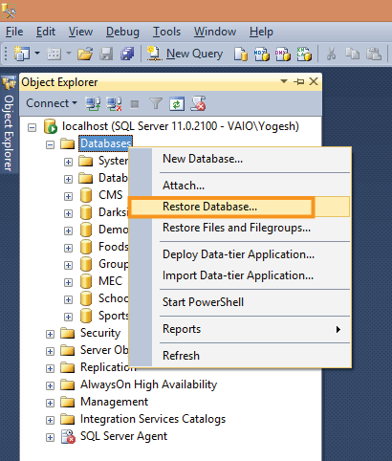Click the Cut scissors icon

tap(332, 54)
